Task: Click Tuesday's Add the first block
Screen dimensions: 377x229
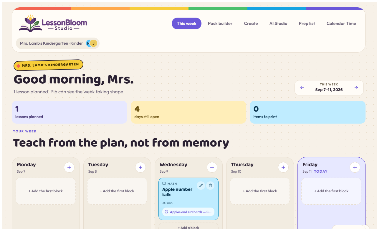Action: 117,191
